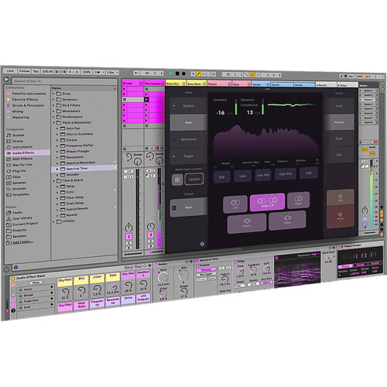
Task: Click the Link button
Action: tap(10, 70)
